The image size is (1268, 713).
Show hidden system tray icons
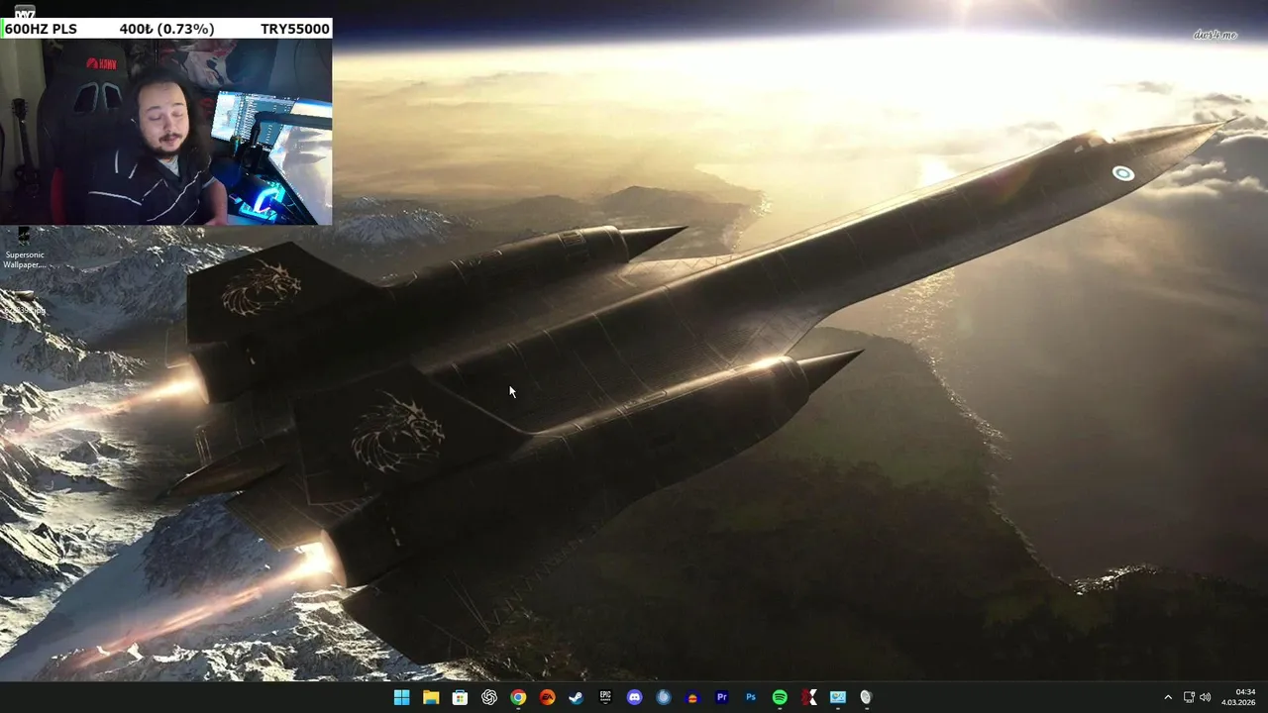(1168, 697)
